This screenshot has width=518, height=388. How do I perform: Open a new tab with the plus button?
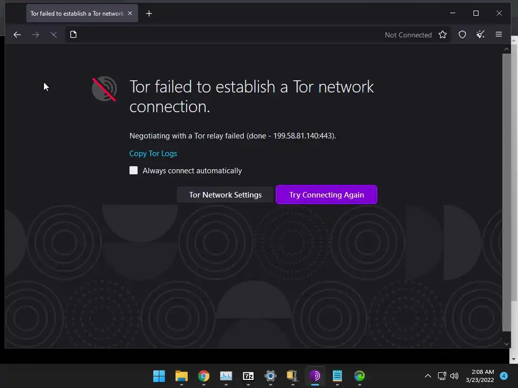coord(149,14)
